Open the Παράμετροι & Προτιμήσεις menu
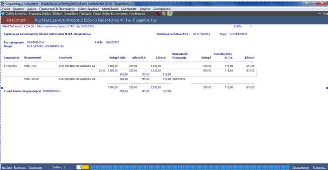The width and height of the screenshot is (328, 170). (57, 9)
